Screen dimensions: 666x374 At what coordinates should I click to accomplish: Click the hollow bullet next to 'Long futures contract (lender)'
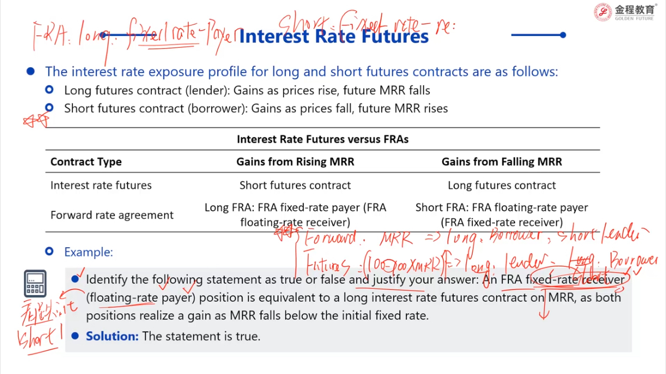pos(50,90)
